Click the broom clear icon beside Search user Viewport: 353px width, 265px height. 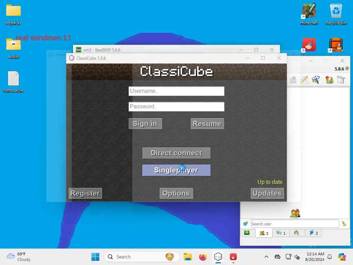click(344, 223)
